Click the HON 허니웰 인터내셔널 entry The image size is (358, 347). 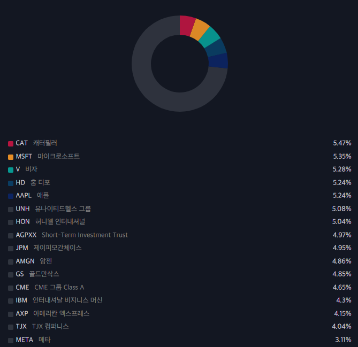coord(179,221)
